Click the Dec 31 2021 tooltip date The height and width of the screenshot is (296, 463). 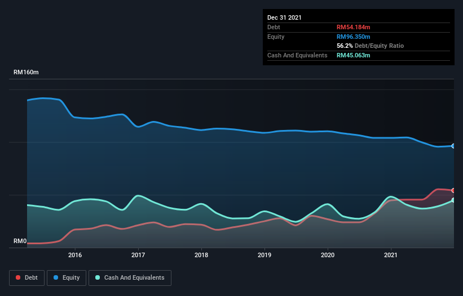[x=284, y=17]
